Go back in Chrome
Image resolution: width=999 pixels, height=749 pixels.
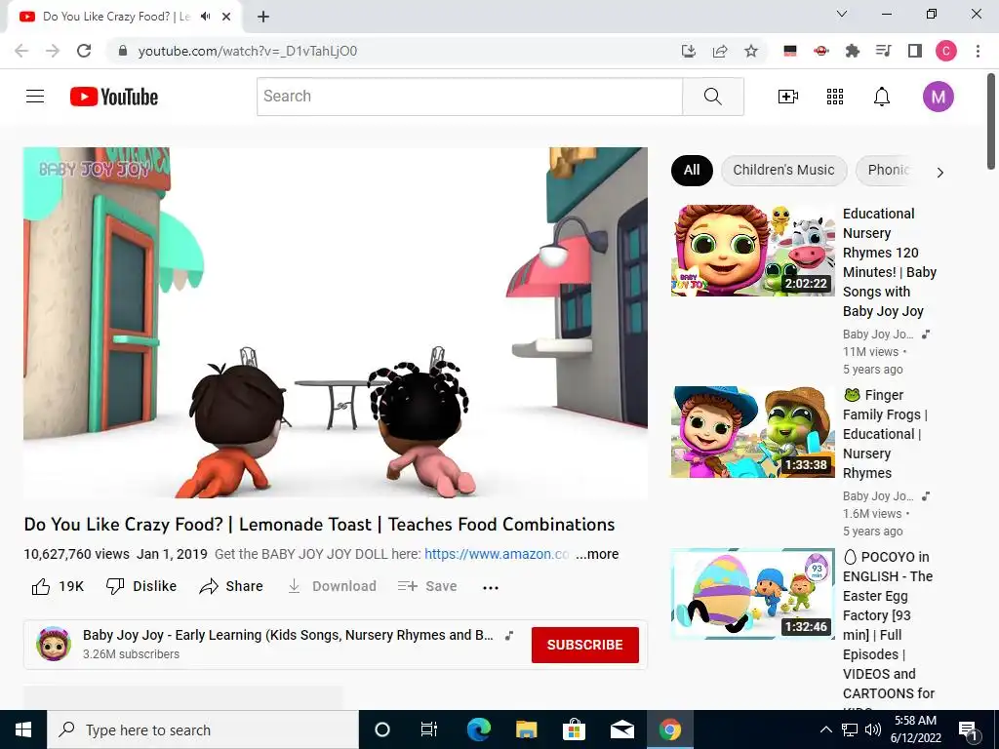[x=21, y=51]
